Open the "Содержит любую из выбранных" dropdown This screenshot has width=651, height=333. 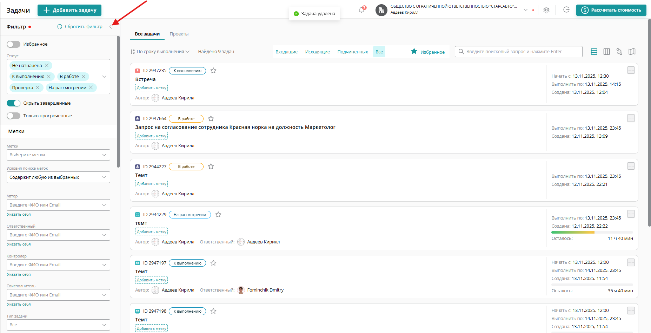[x=58, y=177]
